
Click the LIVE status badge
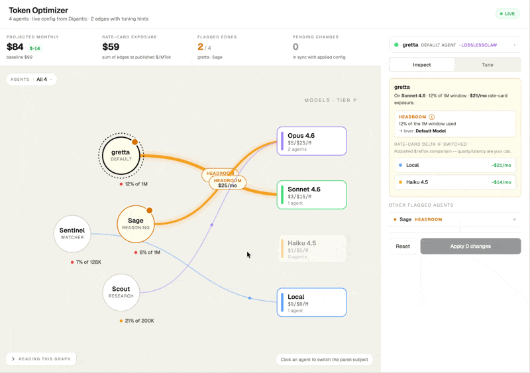pos(507,14)
